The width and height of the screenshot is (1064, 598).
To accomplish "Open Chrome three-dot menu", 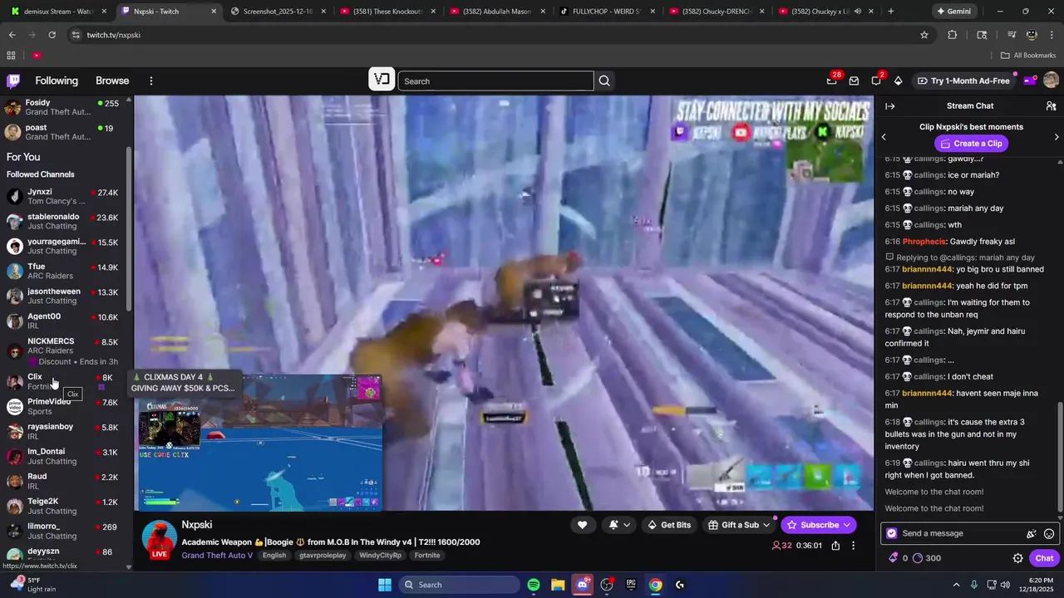I will click(x=1052, y=35).
